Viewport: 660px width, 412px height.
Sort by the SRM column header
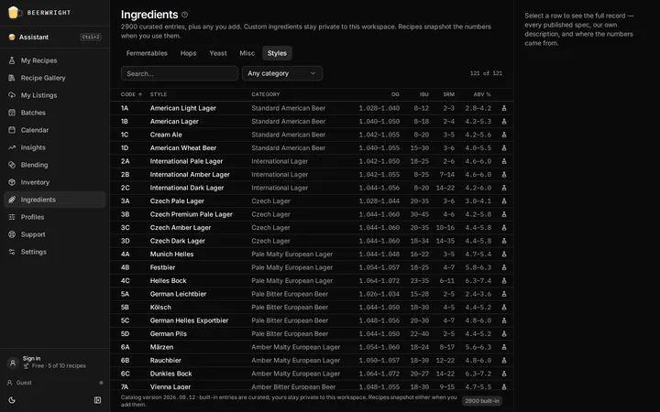pyautogui.click(x=448, y=94)
